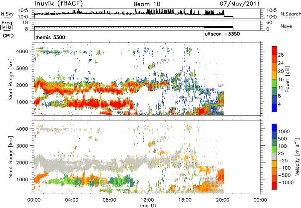Image resolution: width=301 pixels, height=208 pixels.
Task: Pick the gray segment of velocity colorbar
Action: (x=274, y=157)
